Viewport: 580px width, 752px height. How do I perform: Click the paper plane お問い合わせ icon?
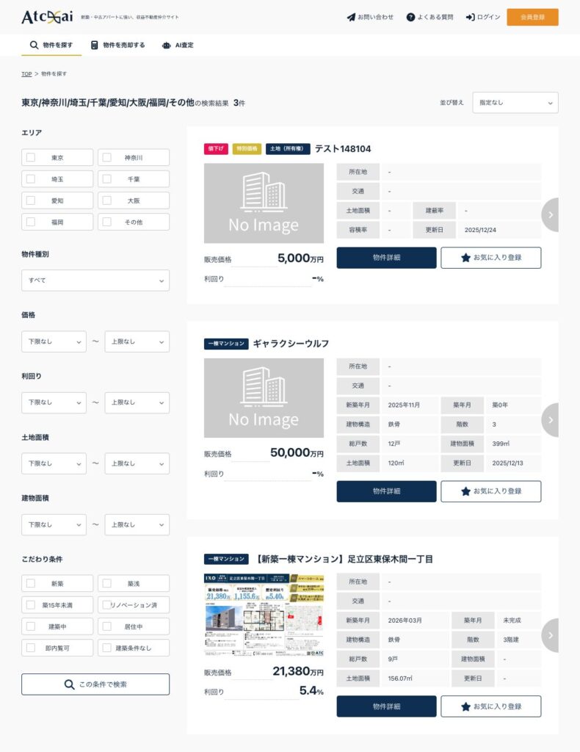coord(351,17)
